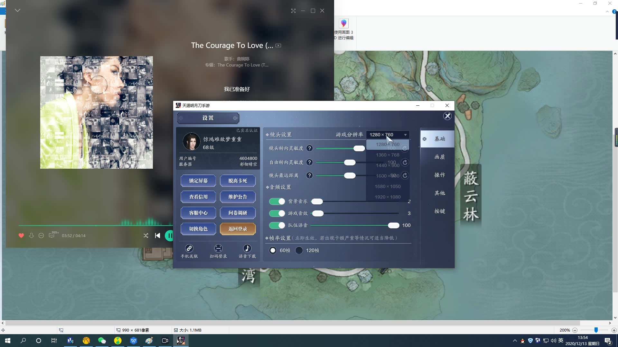
Task: Select the 120帧 frame rate option
Action: 299,250
